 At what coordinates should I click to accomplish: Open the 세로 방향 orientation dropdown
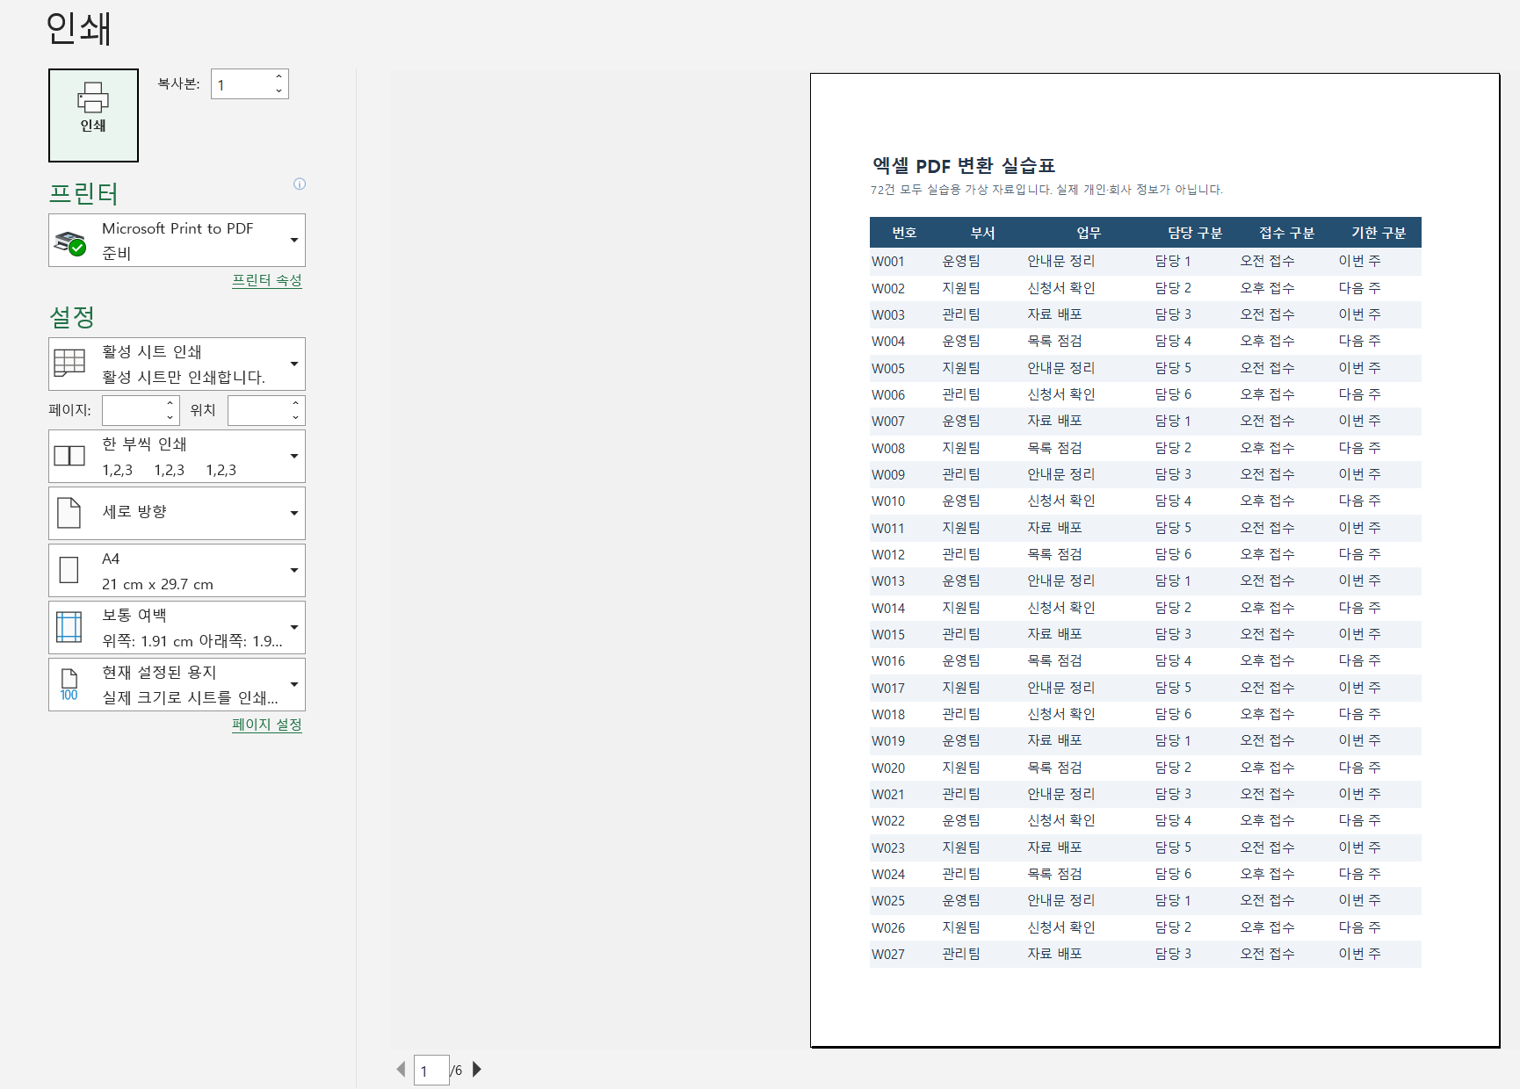177,513
